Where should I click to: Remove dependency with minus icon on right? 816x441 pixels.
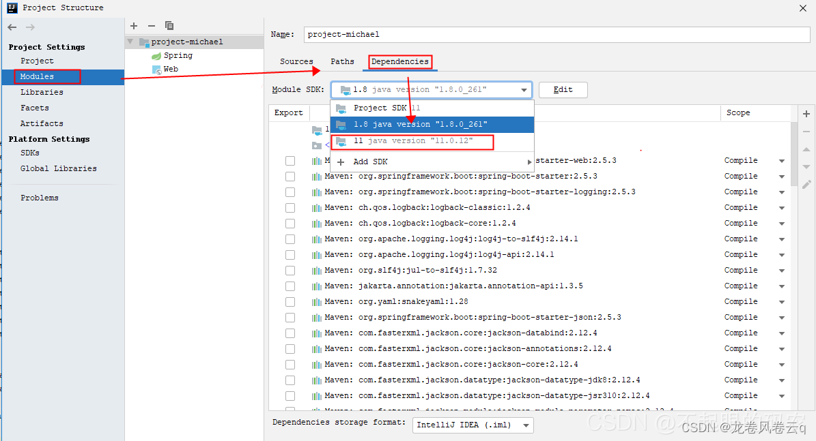click(x=806, y=132)
